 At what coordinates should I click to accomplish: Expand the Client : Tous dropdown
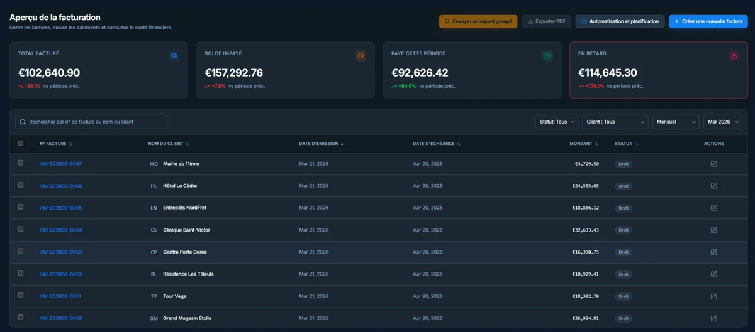click(615, 122)
